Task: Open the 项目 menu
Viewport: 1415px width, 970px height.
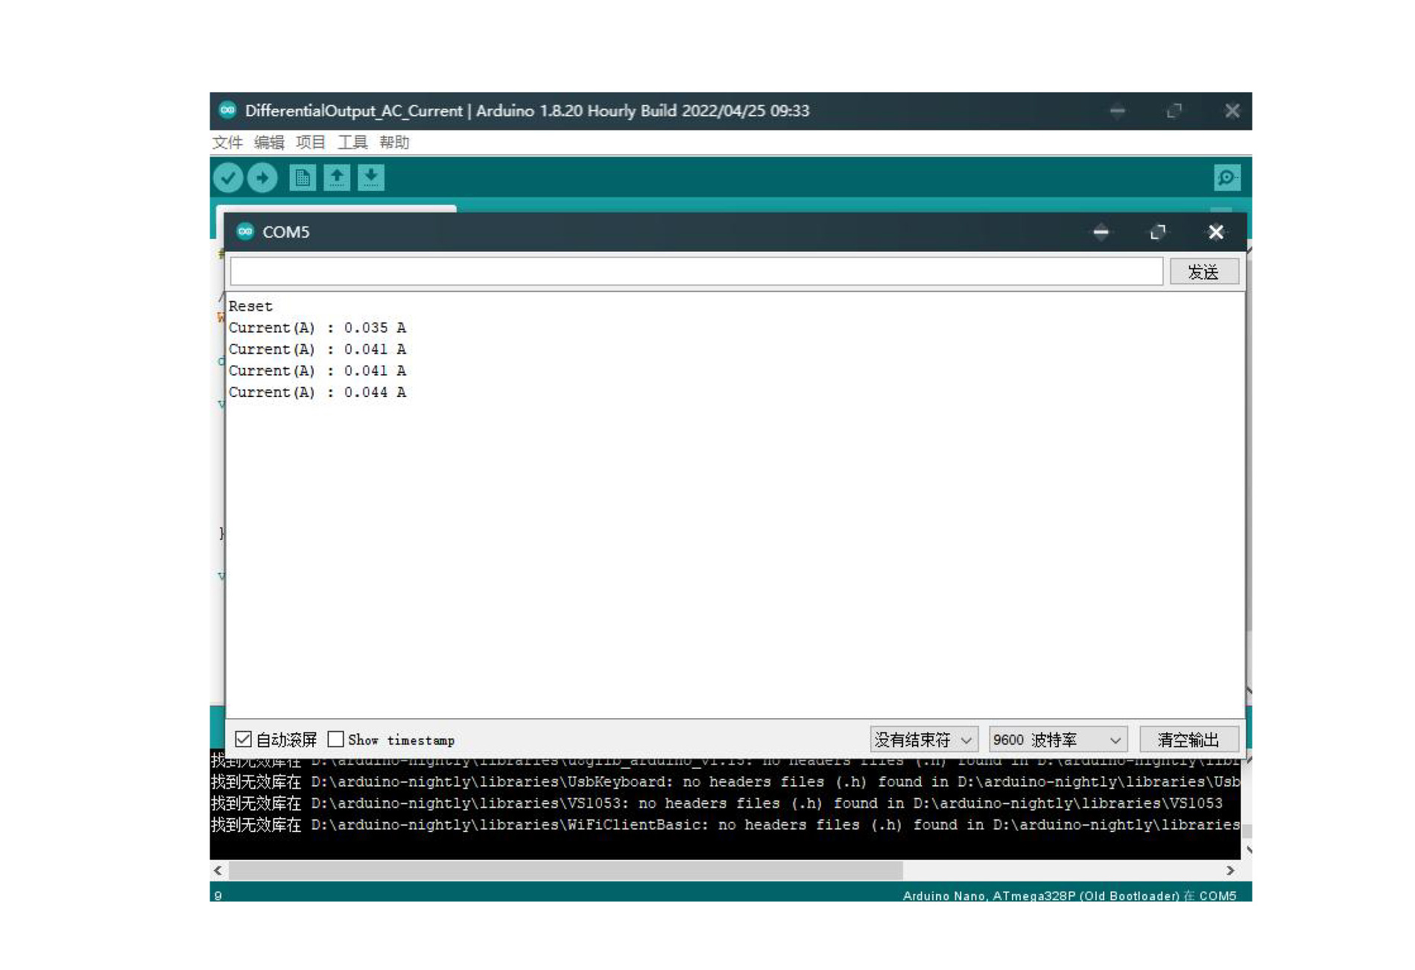Action: point(311,142)
